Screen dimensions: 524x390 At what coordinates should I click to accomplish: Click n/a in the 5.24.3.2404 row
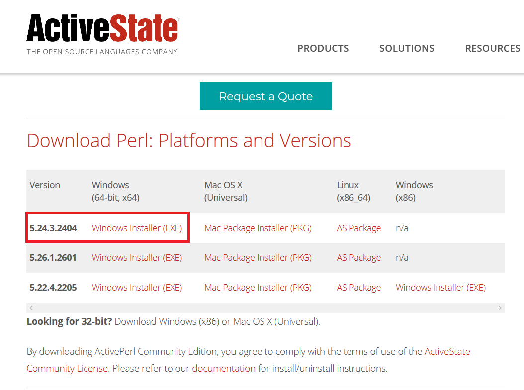(402, 228)
